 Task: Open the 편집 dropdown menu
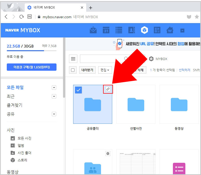pos(105,70)
